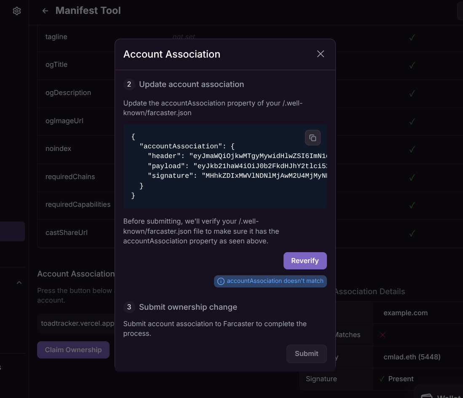
Task: Open settings via the gear icon
Action: point(17,11)
